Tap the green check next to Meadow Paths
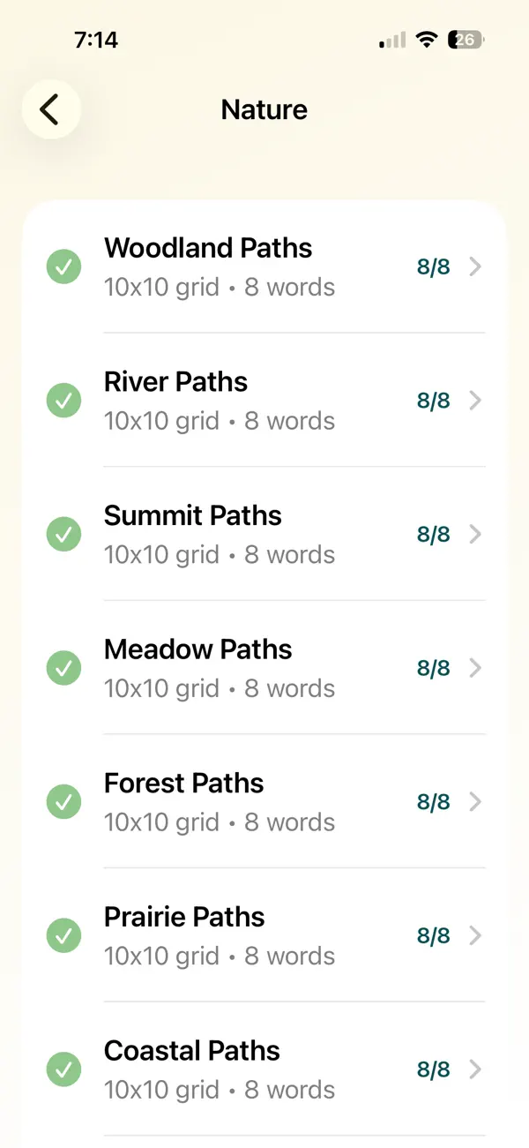529x1148 pixels. coord(63,668)
